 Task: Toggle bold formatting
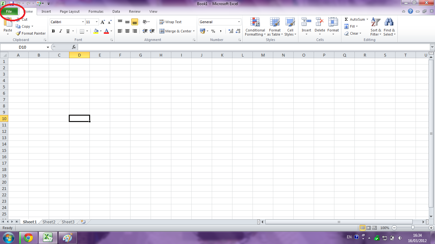click(x=53, y=31)
